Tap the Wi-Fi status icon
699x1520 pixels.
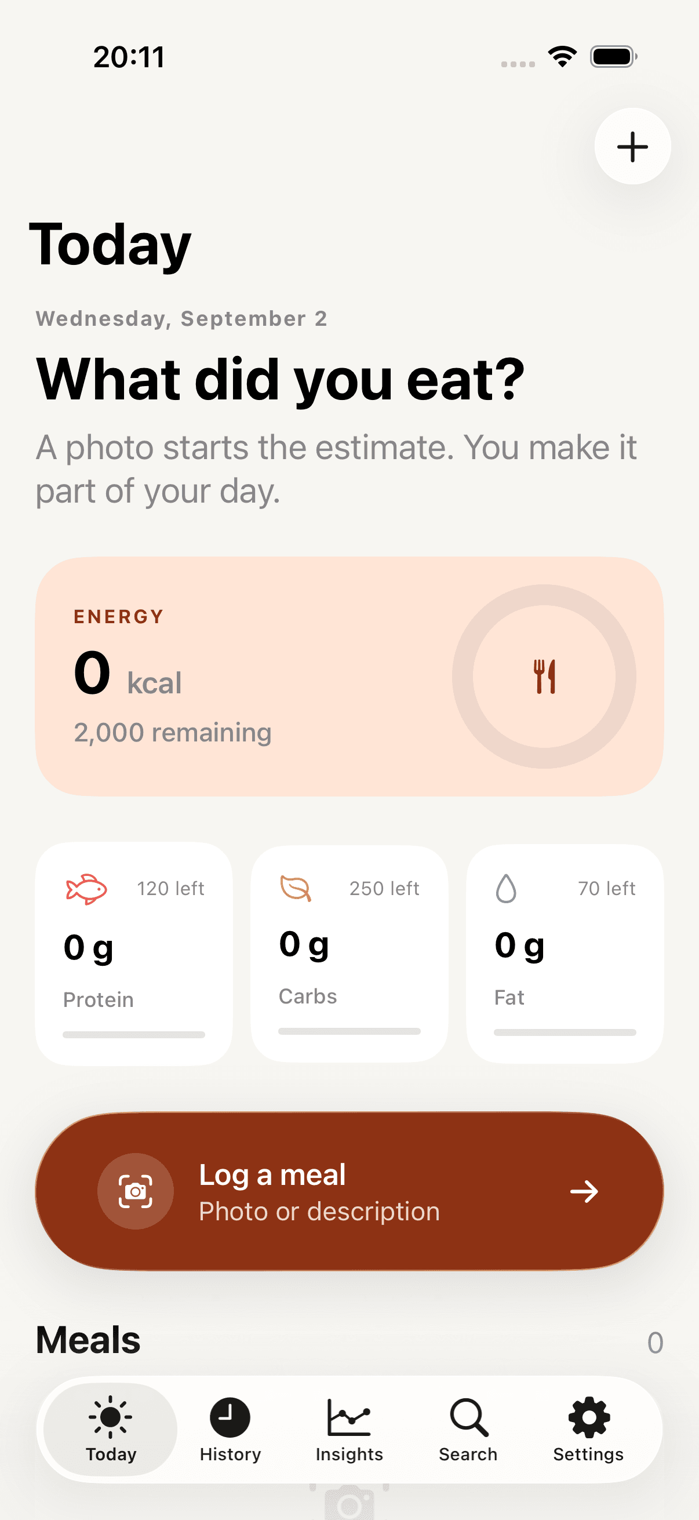[x=562, y=57]
